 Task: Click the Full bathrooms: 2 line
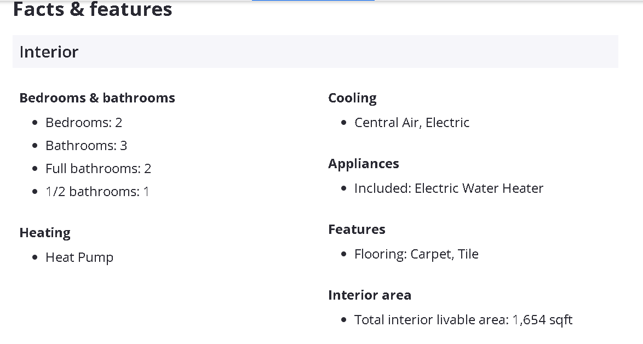click(x=98, y=169)
